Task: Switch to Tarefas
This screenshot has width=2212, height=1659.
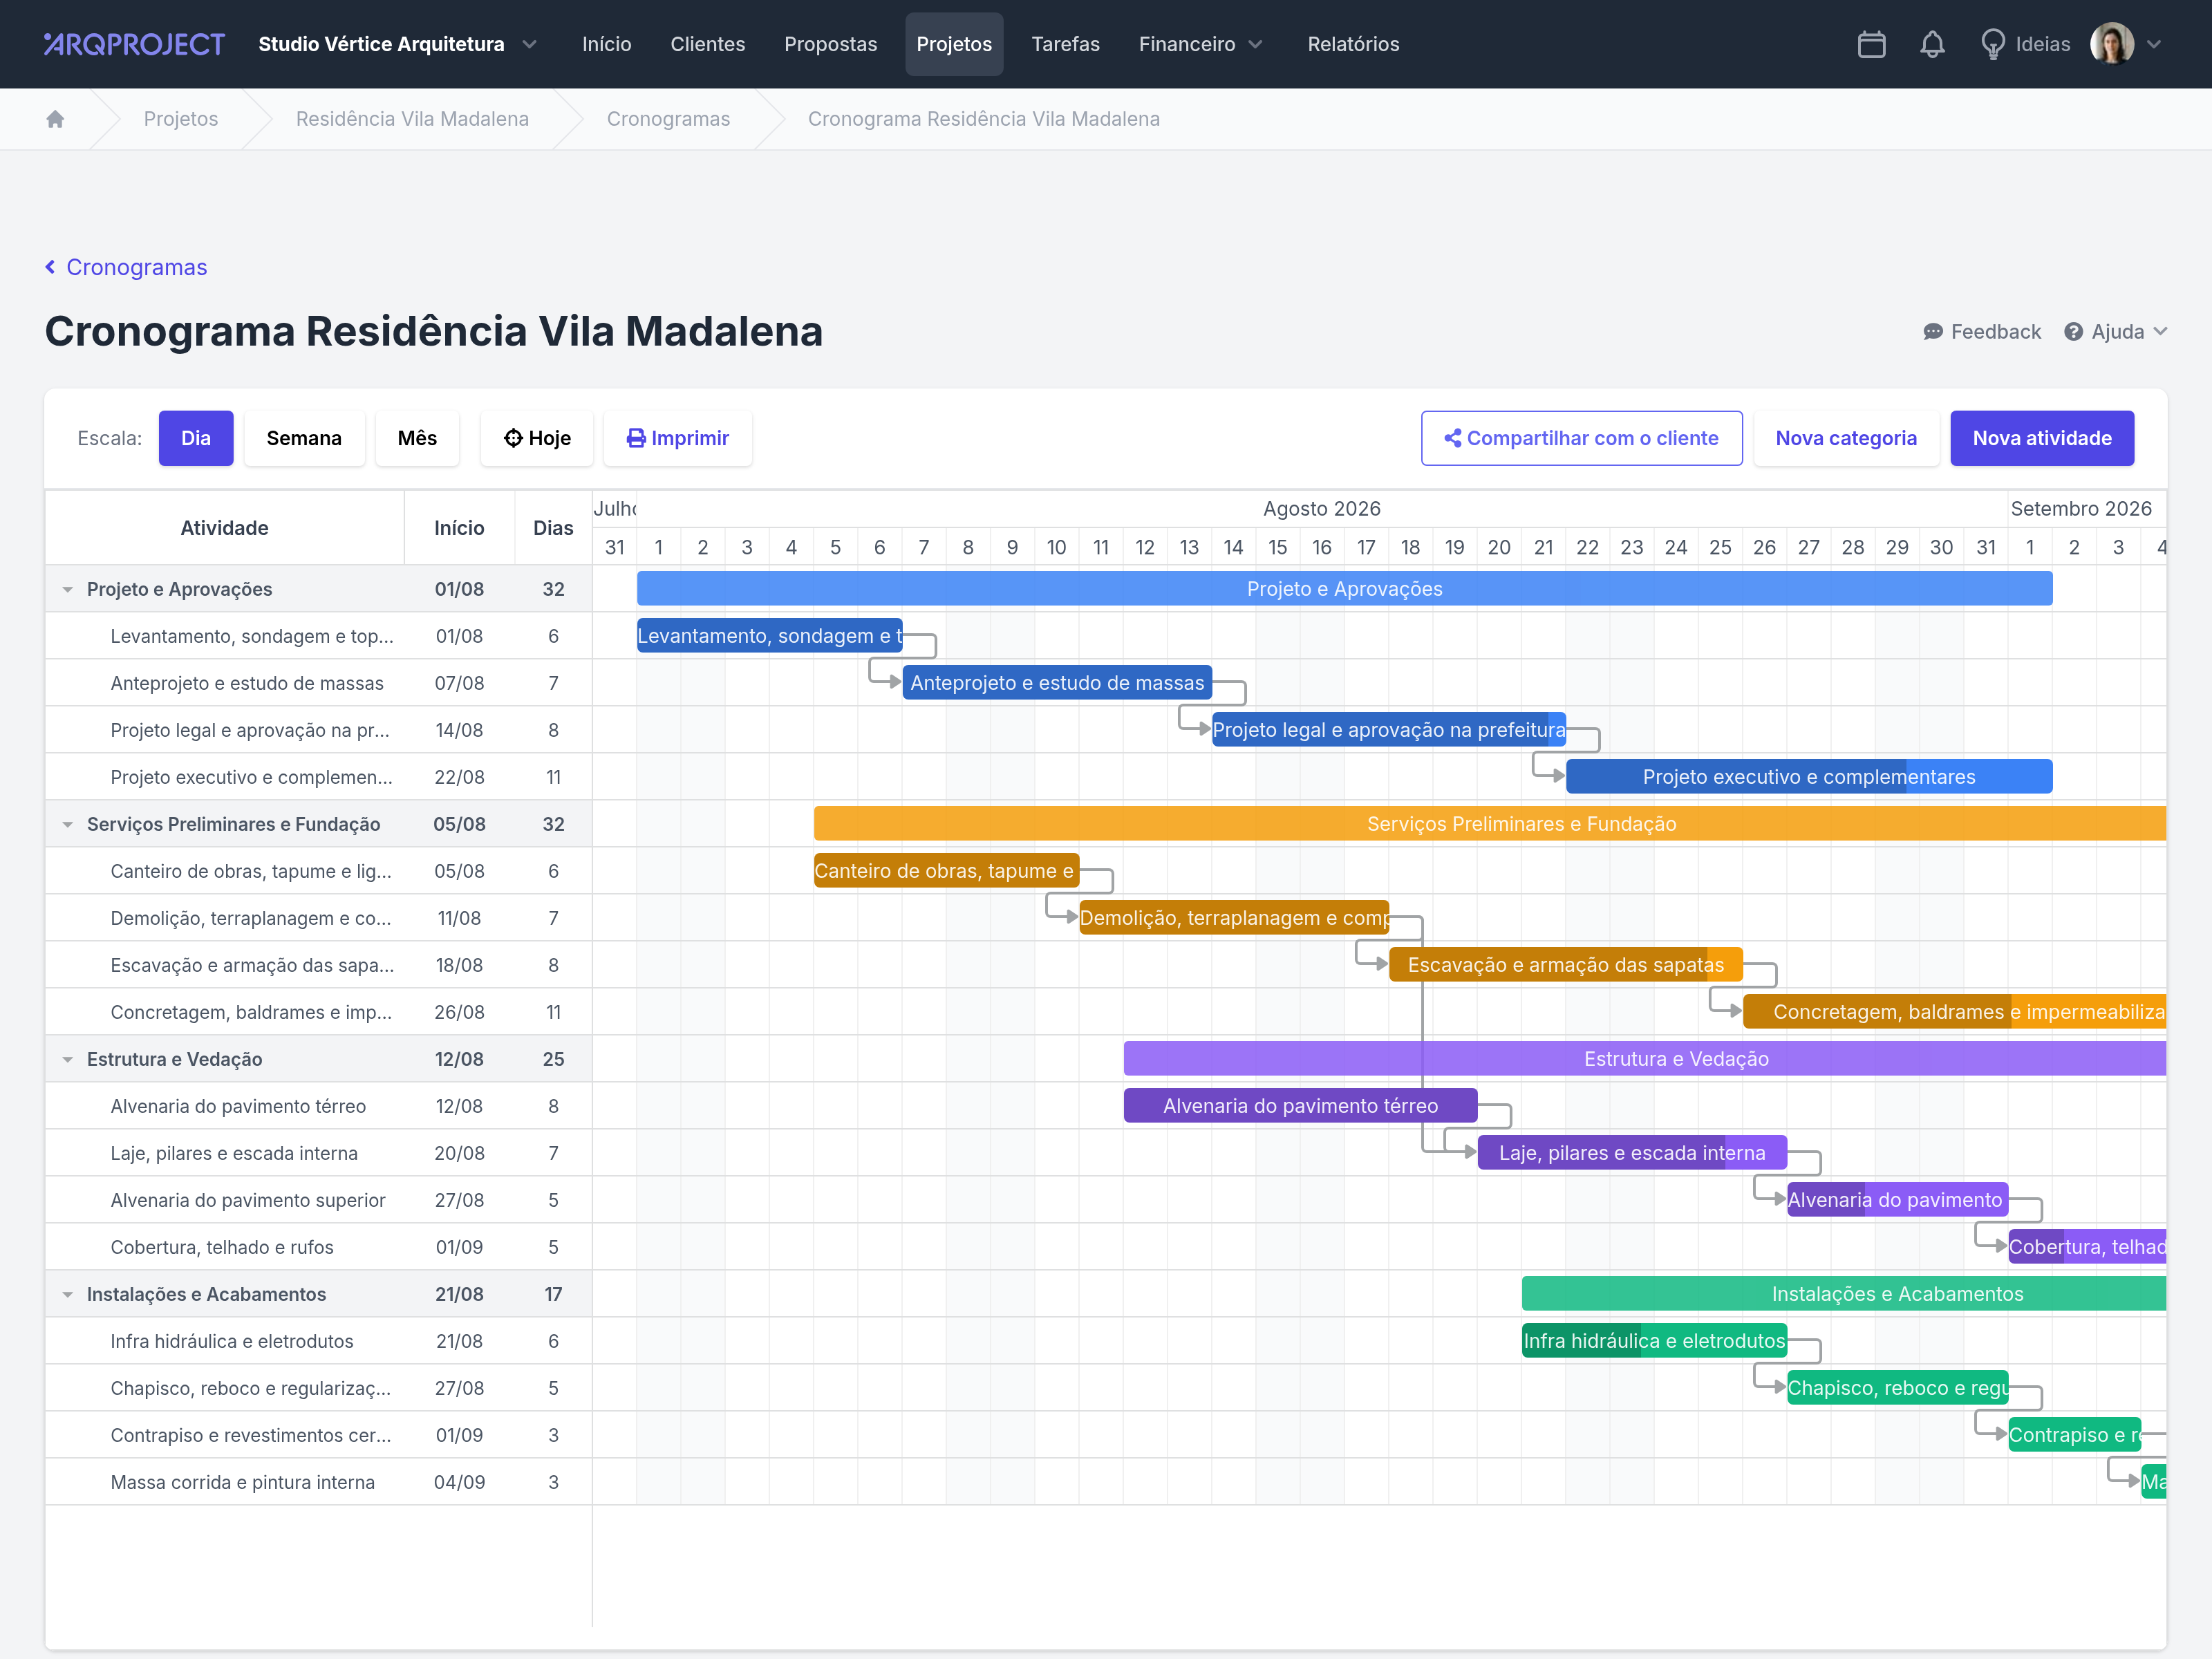Action: [1065, 44]
